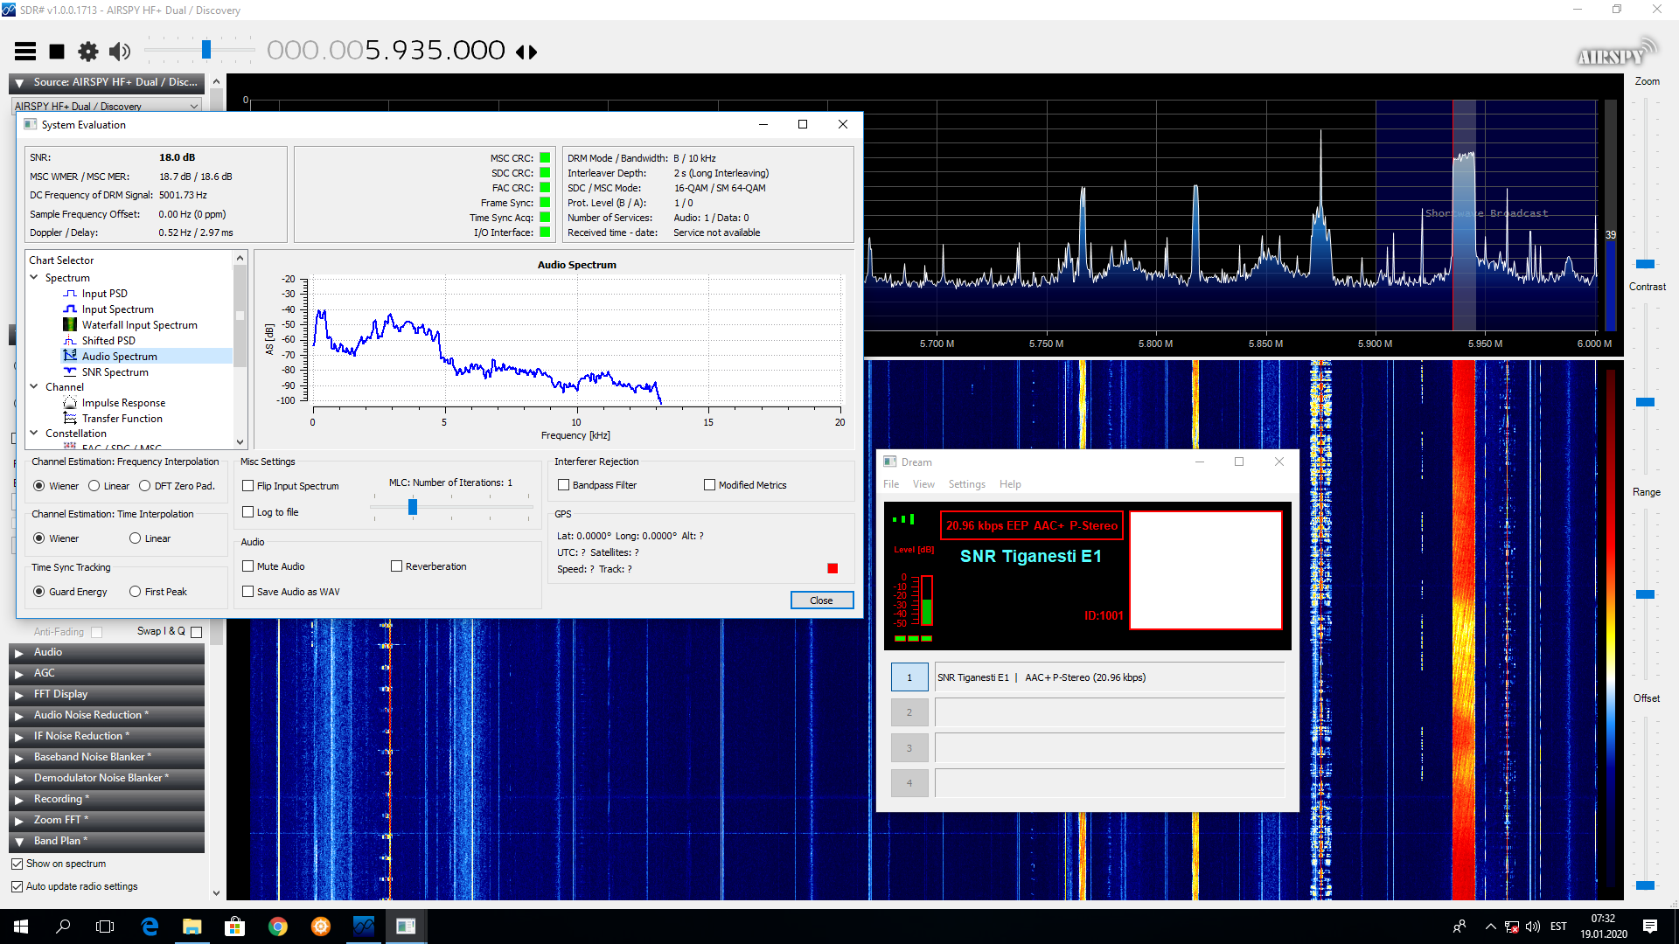Check the Mute Audio option
Image resolution: width=1679 pixels, height=944 pixels.
(x=248, y=566)
